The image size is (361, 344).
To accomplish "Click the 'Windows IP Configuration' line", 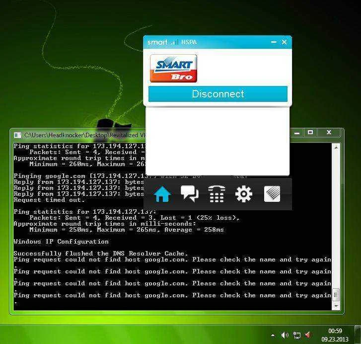I will point(61,242).
